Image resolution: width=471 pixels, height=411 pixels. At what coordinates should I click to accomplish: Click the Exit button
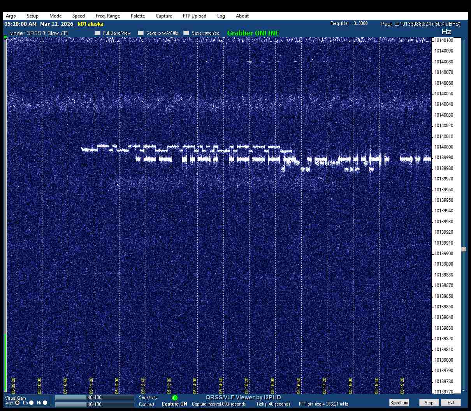tap(451, 403)
